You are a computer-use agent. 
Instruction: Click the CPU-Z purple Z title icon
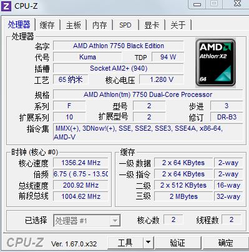tap(6, 6)
